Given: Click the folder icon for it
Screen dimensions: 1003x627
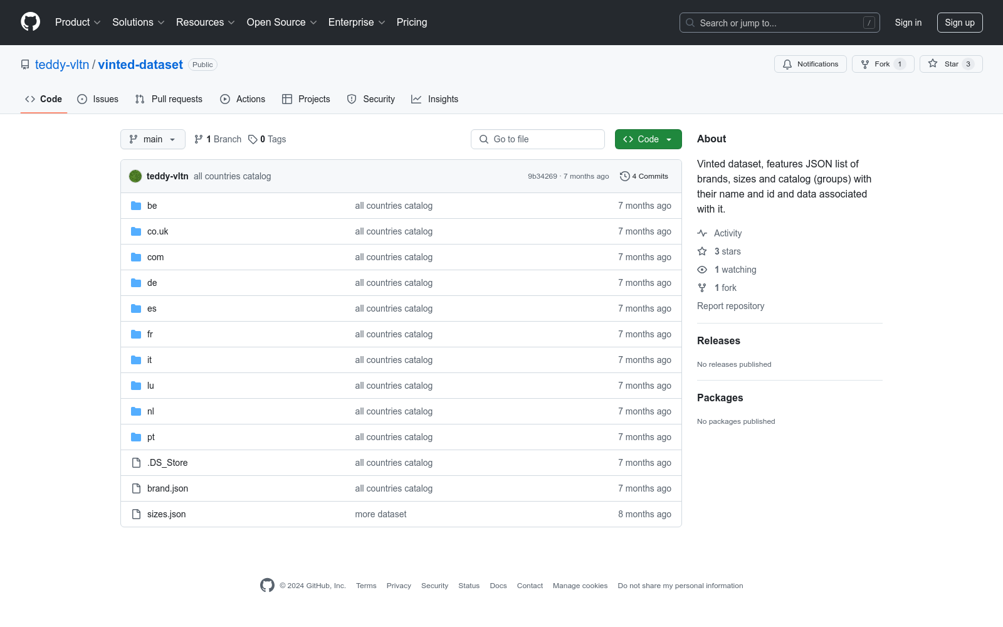Looking at the screenshot, I should click(x=136, y=360).
